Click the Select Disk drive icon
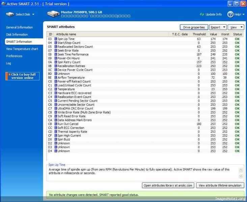The height and width of the screenshot is (202, 247). pos(10,14)
